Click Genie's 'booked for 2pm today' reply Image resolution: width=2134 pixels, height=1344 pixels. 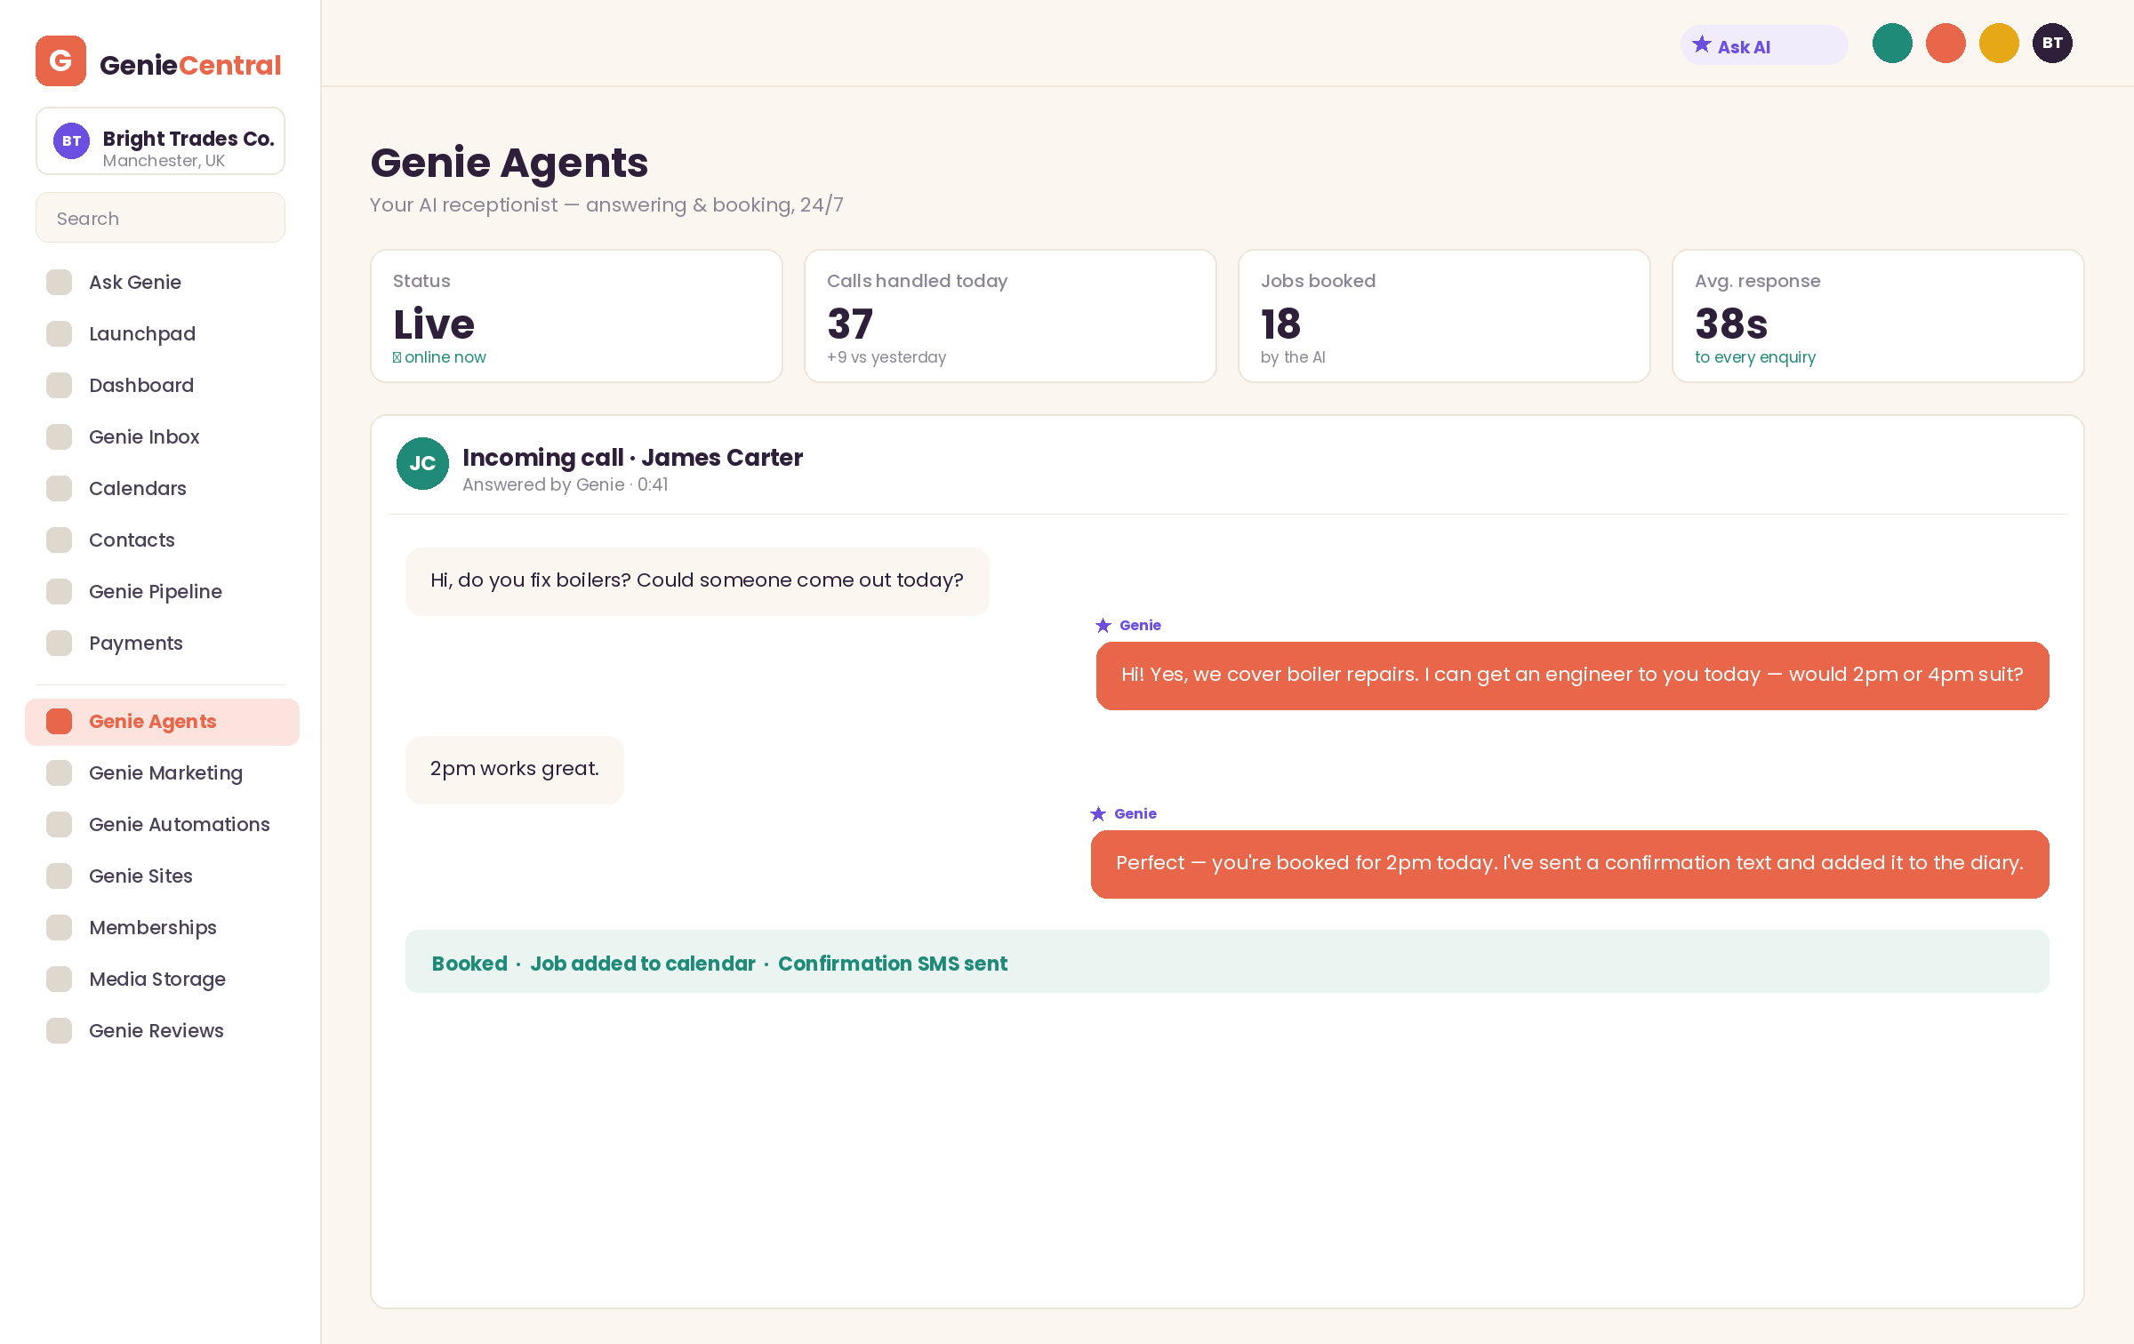pos(1569,864)
